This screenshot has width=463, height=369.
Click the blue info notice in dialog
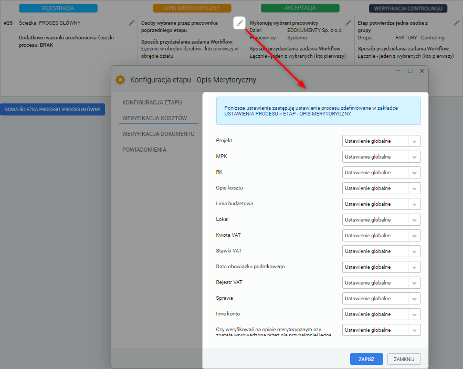click(318, 111)
